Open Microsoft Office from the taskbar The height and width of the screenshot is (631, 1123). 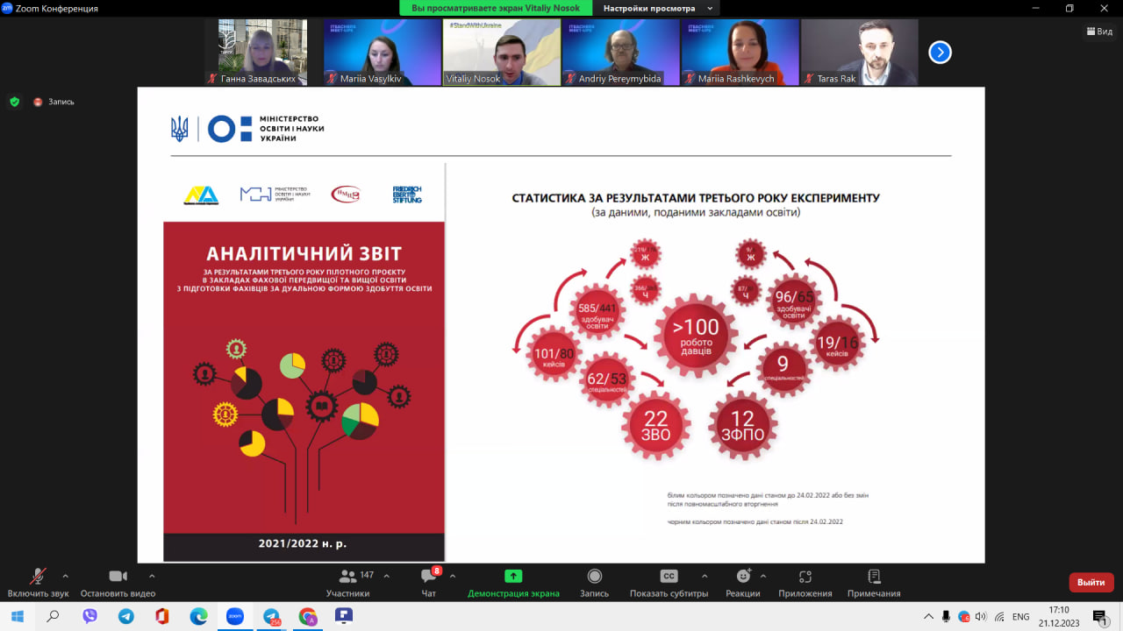point(161,616)
